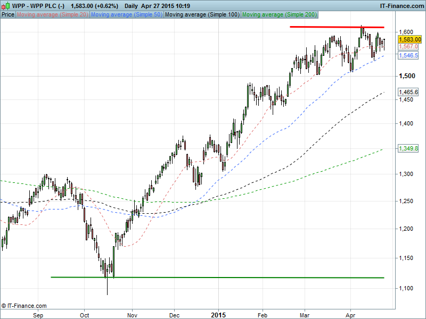Click the green 1,349.8 moving average label
The width and height of the screenshot is (426, 319).
[408, 148]
